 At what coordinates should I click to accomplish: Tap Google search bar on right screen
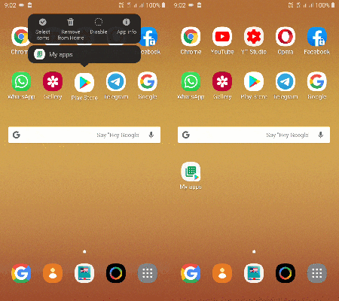254,135
